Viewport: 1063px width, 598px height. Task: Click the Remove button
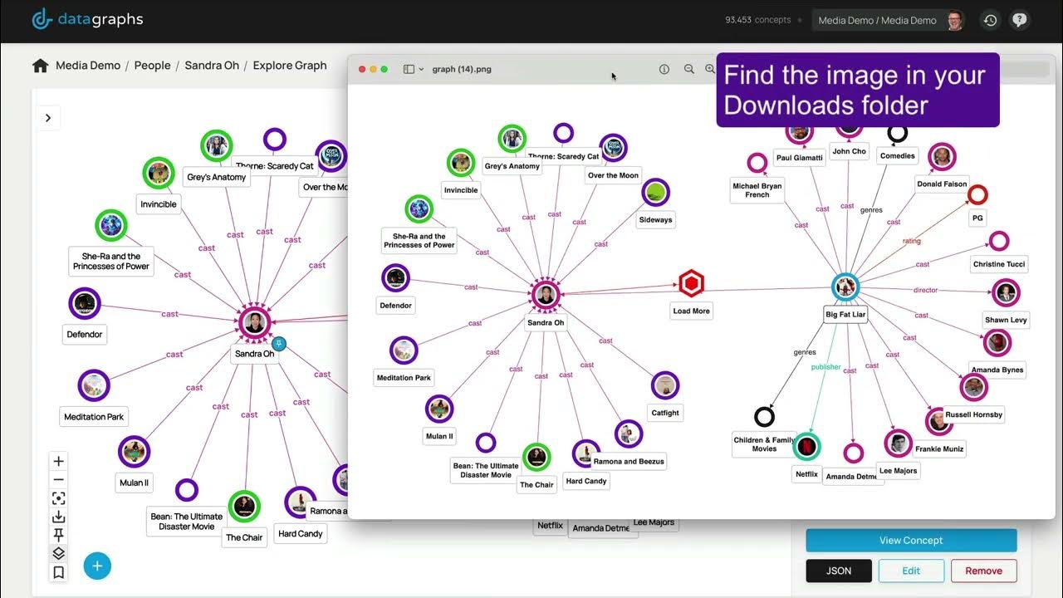click(x=984, y=571)
